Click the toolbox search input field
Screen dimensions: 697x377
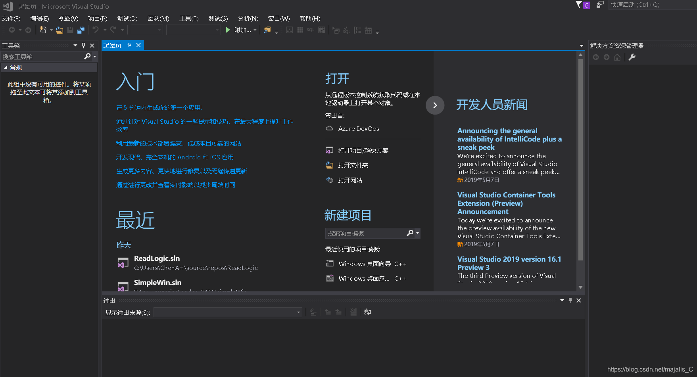[42, 57]
